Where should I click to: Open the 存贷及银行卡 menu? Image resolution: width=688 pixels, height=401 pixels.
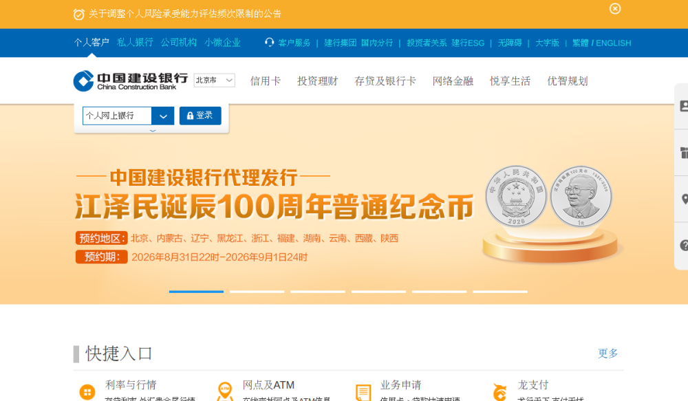(x=385, y=81)
